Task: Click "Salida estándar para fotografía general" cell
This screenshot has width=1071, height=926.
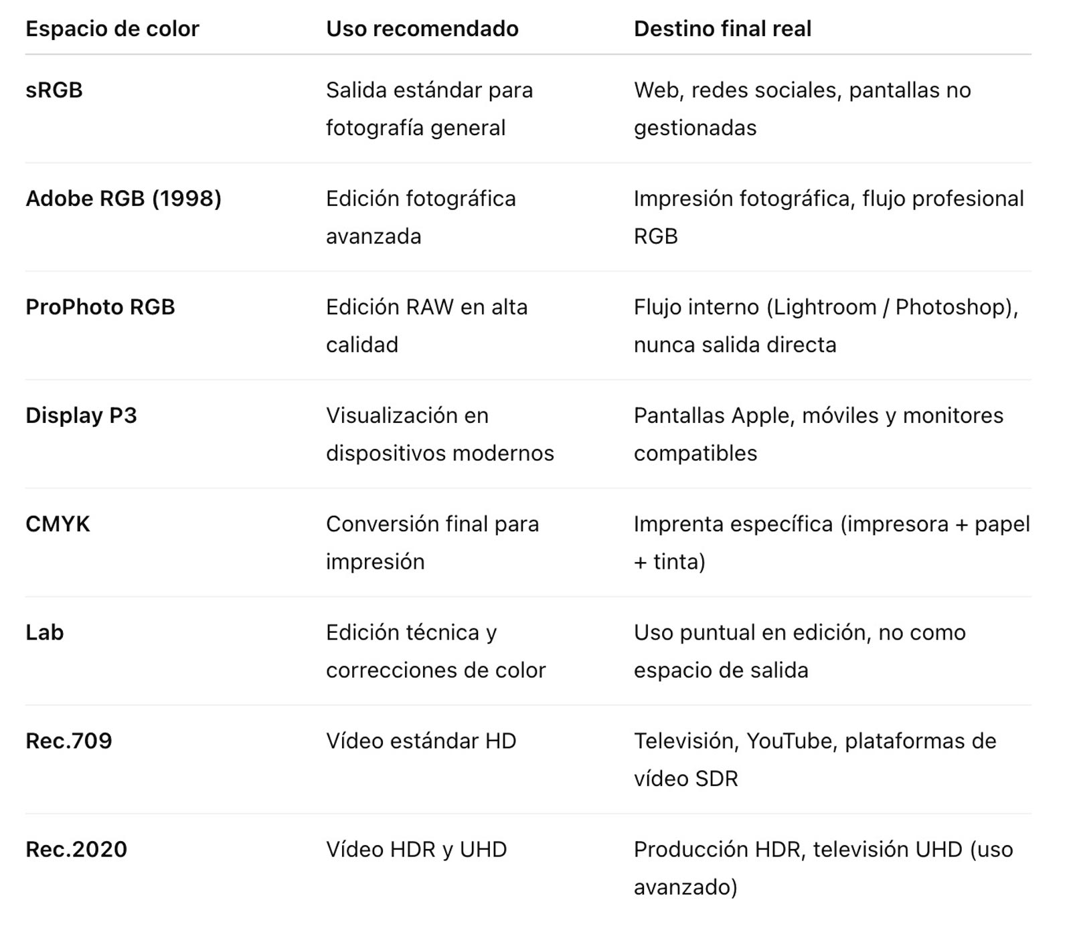Action: 429,108
